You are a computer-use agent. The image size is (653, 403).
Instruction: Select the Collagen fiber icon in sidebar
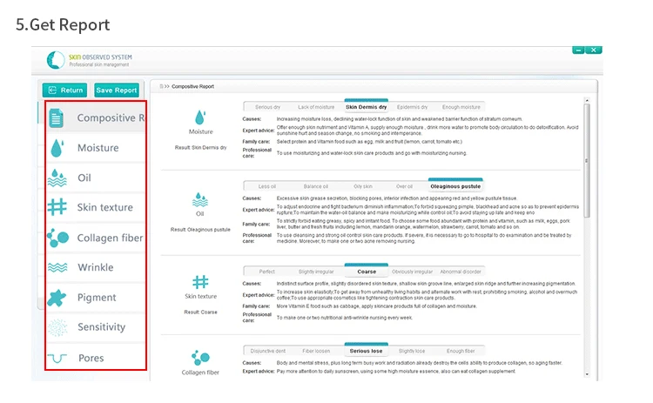tap(57, 238)
